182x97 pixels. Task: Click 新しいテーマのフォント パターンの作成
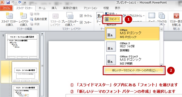tap(134, 70)
